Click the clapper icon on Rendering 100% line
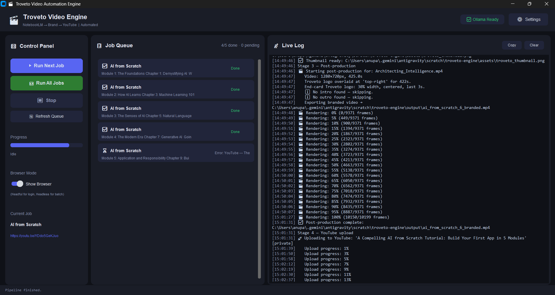 point(301,217)
